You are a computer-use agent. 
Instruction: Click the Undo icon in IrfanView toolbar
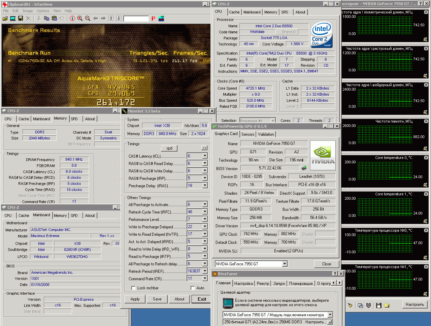point(62,19)
